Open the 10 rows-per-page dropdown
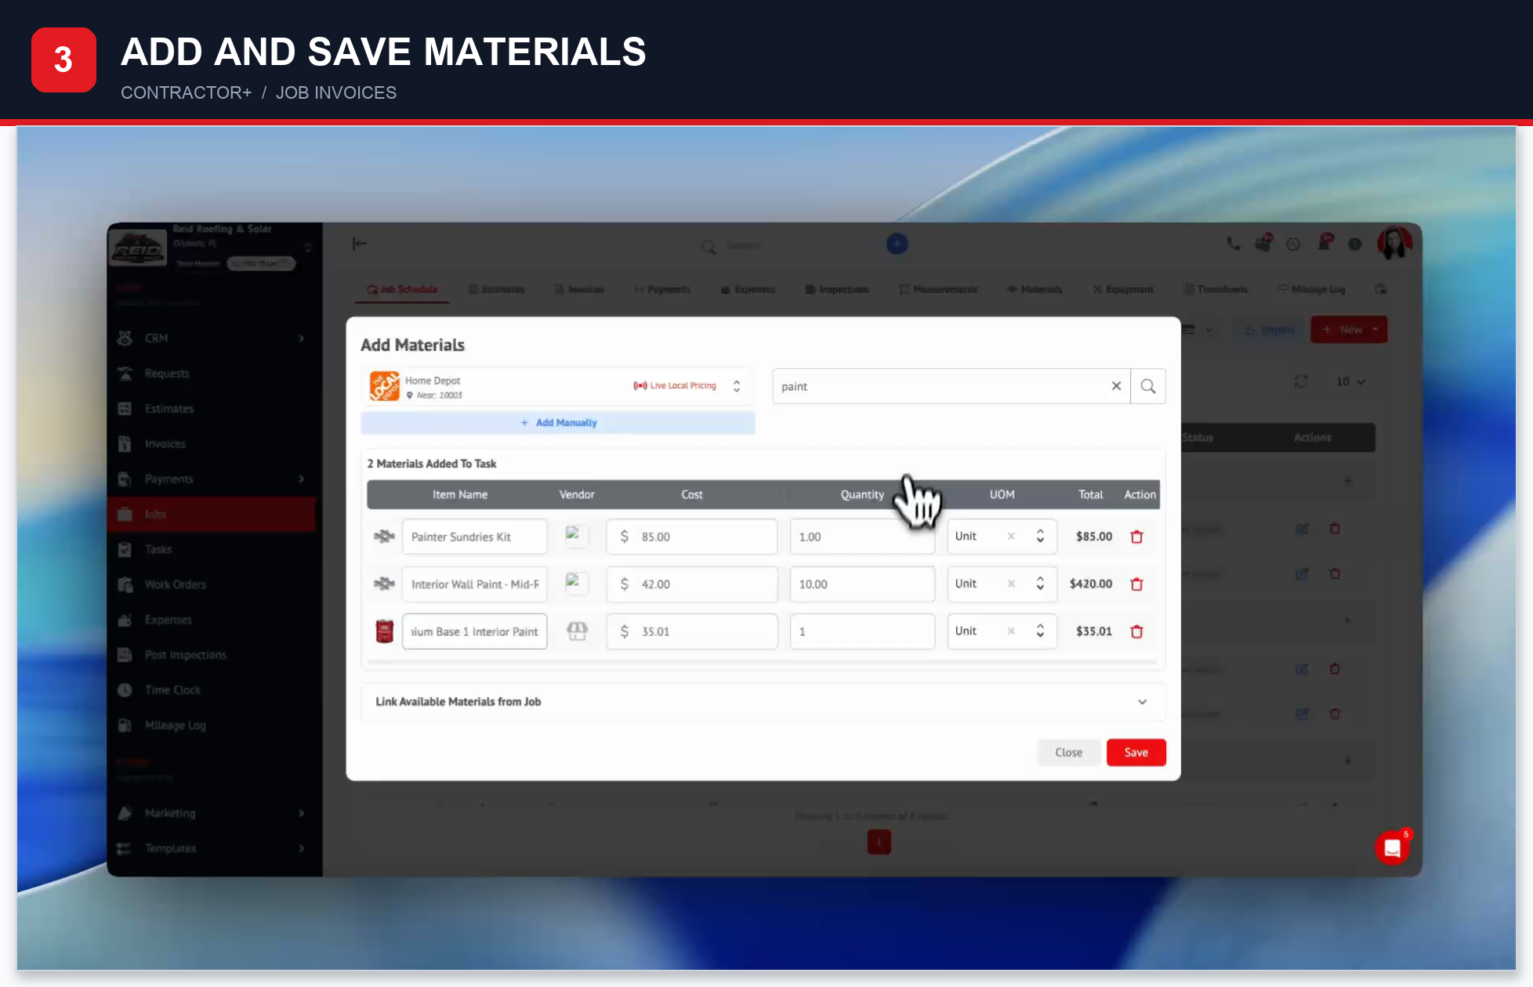Screen dimensions: 1533x987 (x=1350, y=381)
